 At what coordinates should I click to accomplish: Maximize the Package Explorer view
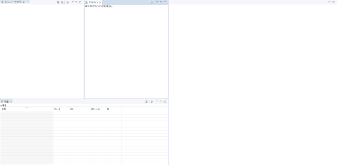pyautogui.click(x=80, y=2)
